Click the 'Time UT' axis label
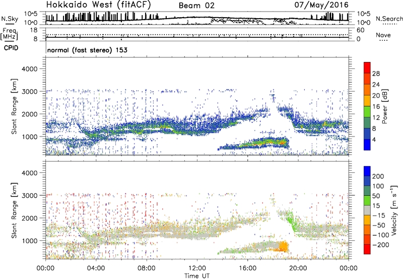The width and height of the screenshot is (403, 279). [x=197, y=276]
